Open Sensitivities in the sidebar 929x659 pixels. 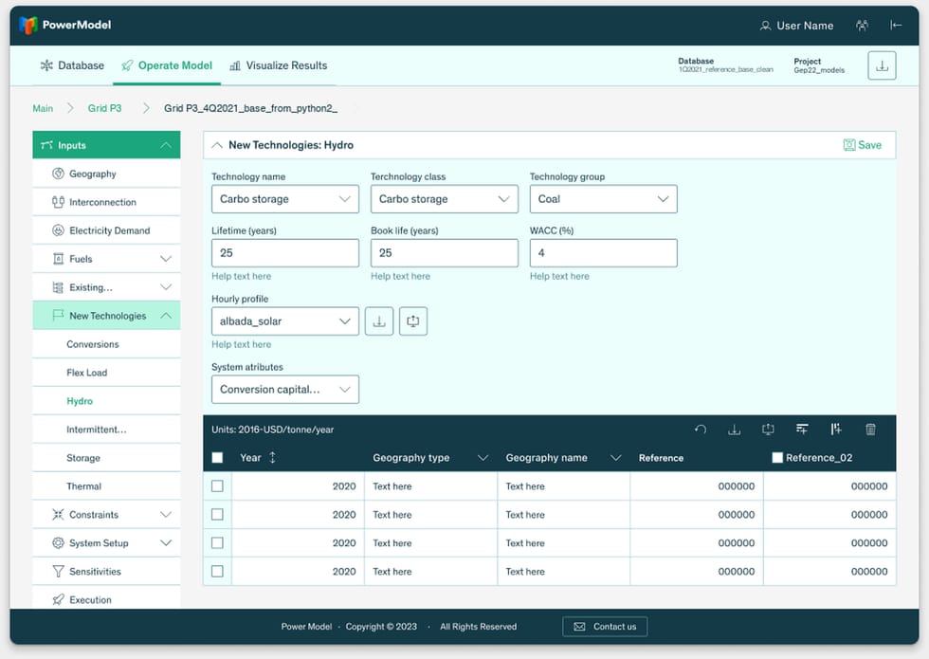tap(106, 572)
